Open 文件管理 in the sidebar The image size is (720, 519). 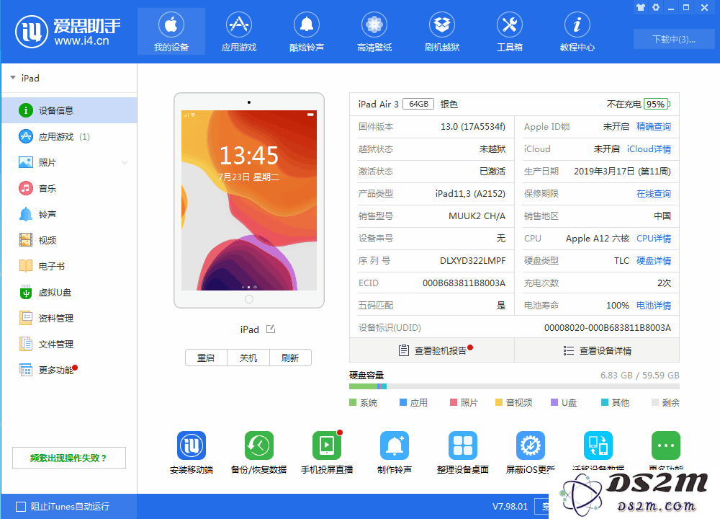click(69, 344)
